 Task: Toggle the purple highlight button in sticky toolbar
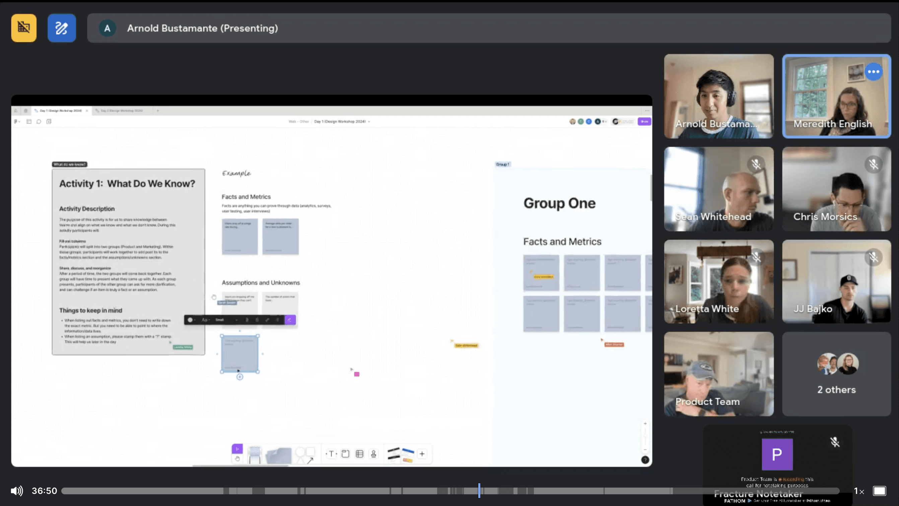point(290,320)
